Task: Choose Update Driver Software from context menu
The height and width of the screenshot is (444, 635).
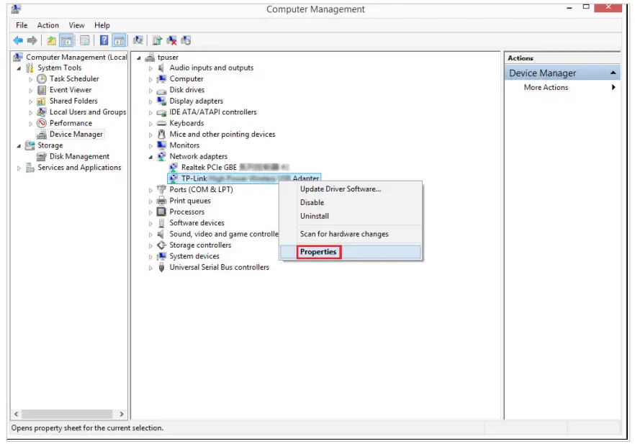Action: [340, 189]
